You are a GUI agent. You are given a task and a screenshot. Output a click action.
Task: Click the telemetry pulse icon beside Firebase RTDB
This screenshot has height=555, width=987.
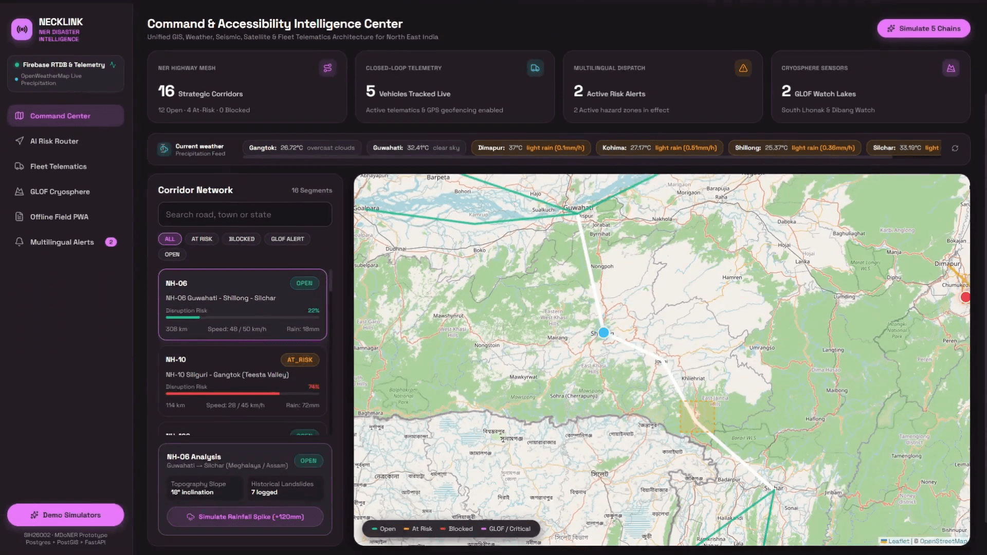tap(113, 65)
